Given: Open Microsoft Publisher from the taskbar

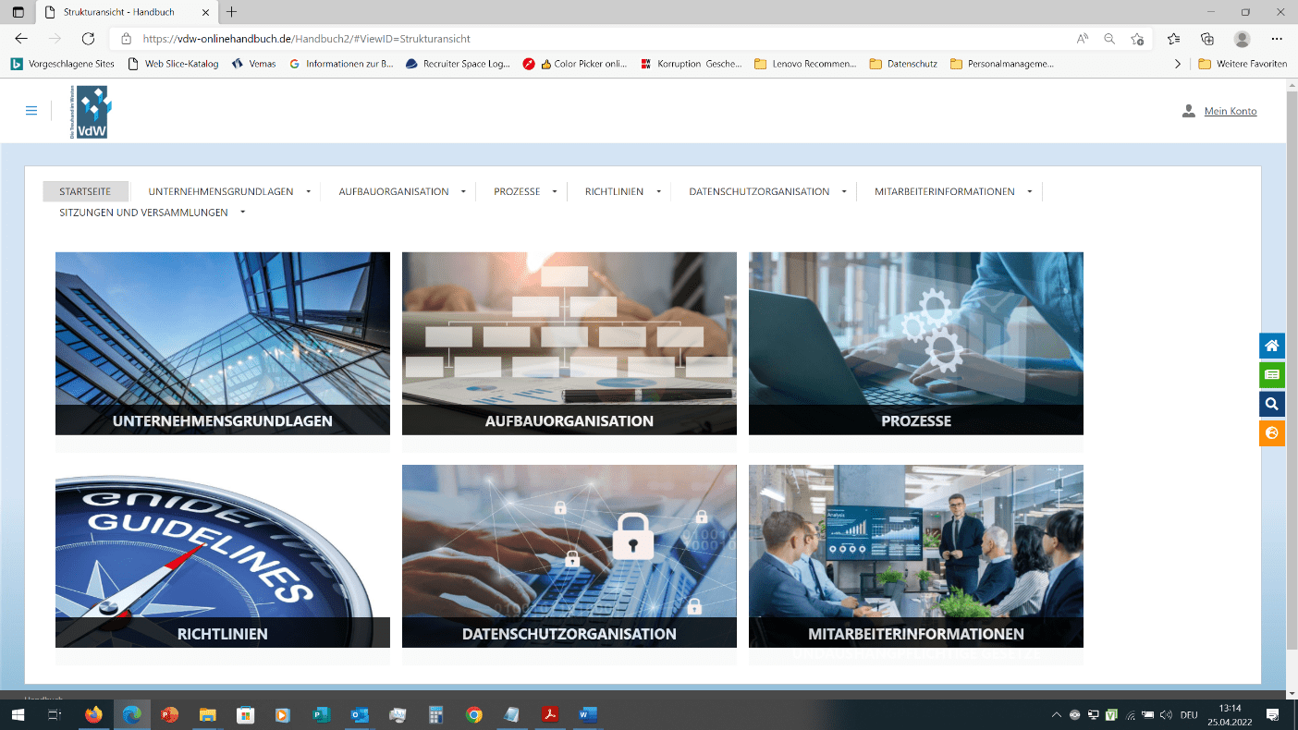Looking at the screenshot, I should [x=321, y=714].
